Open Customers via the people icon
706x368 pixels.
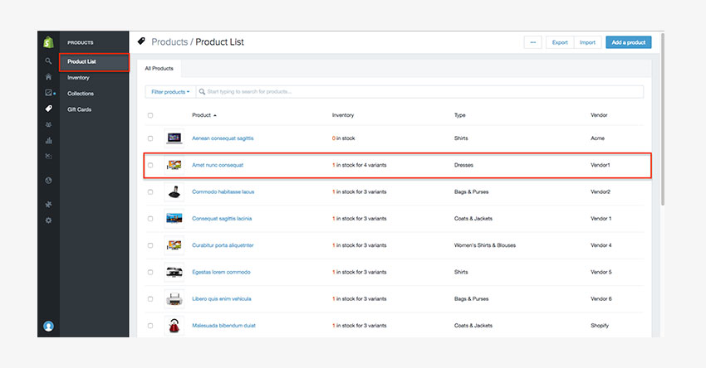(x=48, y=124)
